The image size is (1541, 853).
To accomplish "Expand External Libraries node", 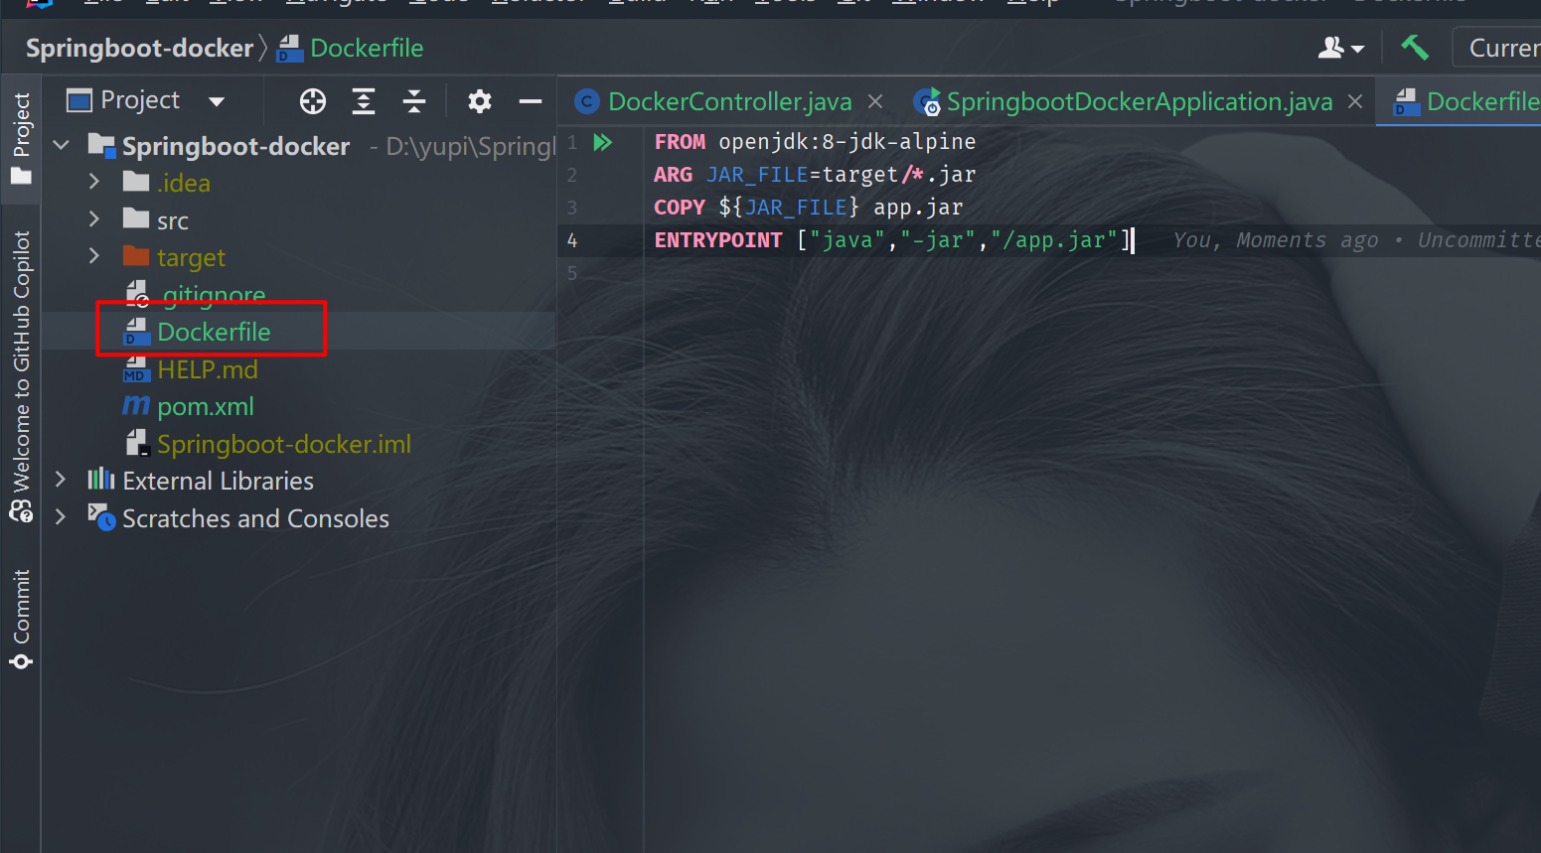I will pyautogui.click(x=61, y=481).
